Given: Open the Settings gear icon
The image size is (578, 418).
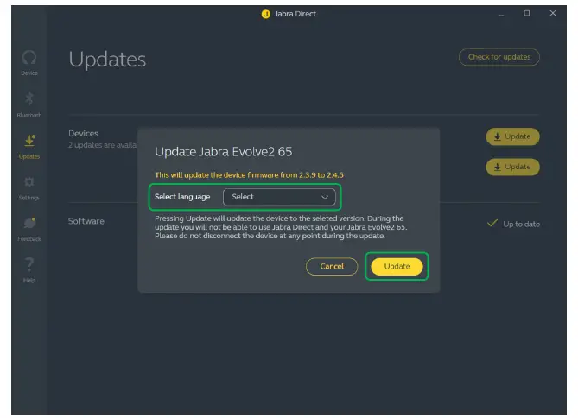Looking at the screenshot, I should point(29,181).
